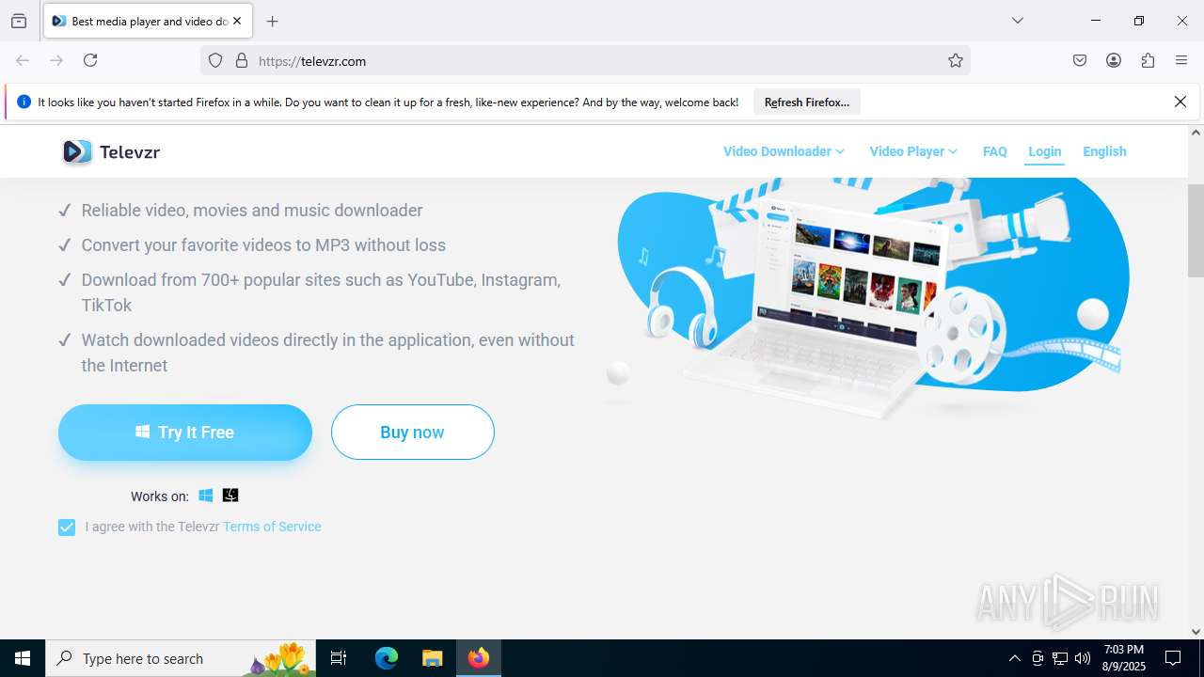Click the scrollbar down arrow
The height and width of the screenshot is (677, 1204).
pos(1196,631)
